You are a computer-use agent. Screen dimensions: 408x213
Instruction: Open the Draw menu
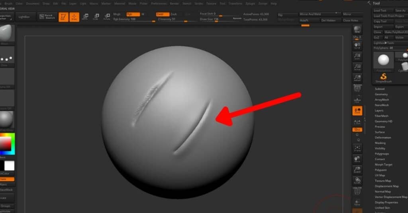(x=46, y=4)
